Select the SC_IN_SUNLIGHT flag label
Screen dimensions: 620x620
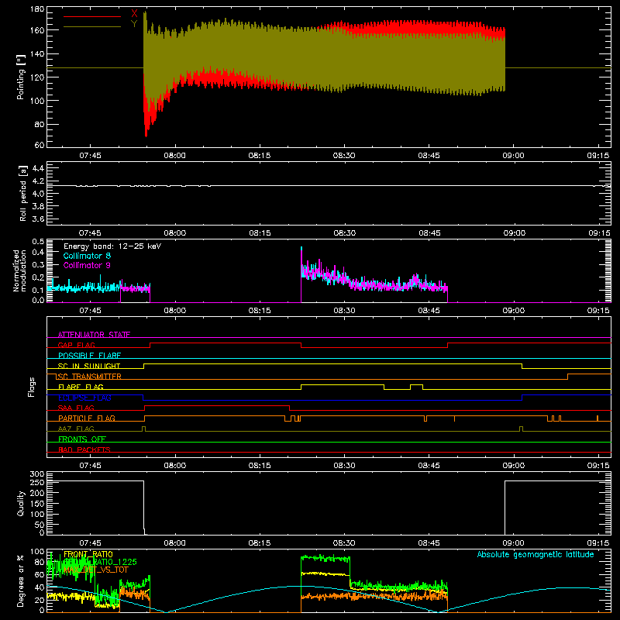coord(89,366)
